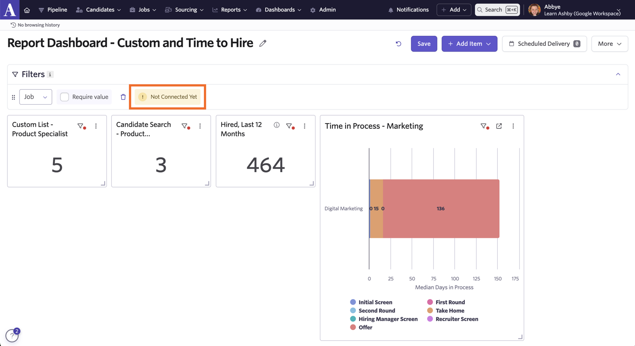The width and height of the screenshot is (635, 346).
Task: Go to the Admin section
Action: (323, 10)
